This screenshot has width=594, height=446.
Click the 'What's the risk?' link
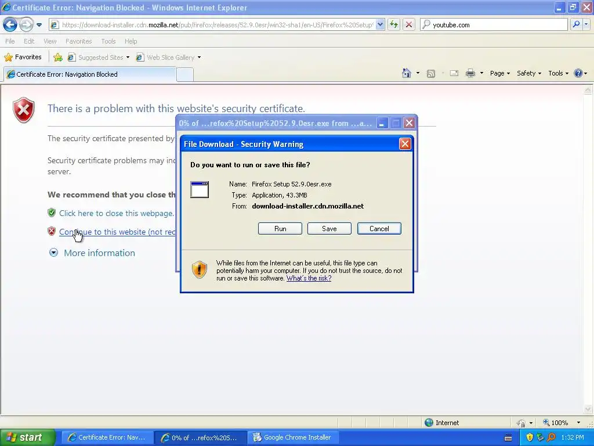click(309, 278)
